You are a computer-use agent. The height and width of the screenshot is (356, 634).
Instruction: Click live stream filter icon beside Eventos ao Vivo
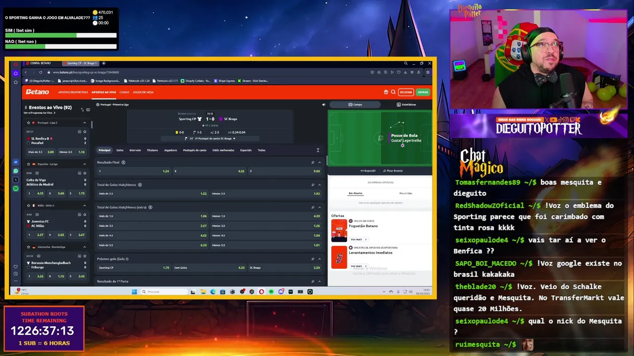(88, 109)
